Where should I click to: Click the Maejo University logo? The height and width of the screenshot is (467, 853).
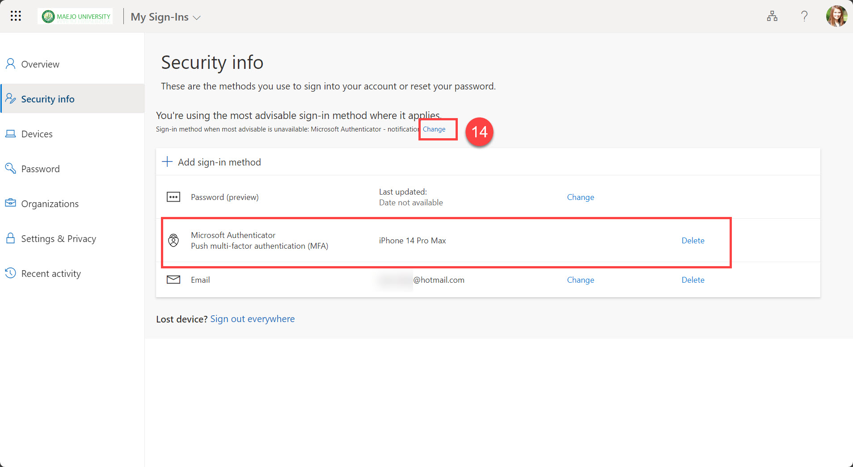tap(76, 17)
